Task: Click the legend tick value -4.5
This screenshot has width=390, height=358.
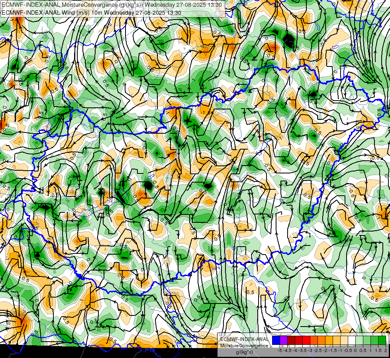Action: 287,350
